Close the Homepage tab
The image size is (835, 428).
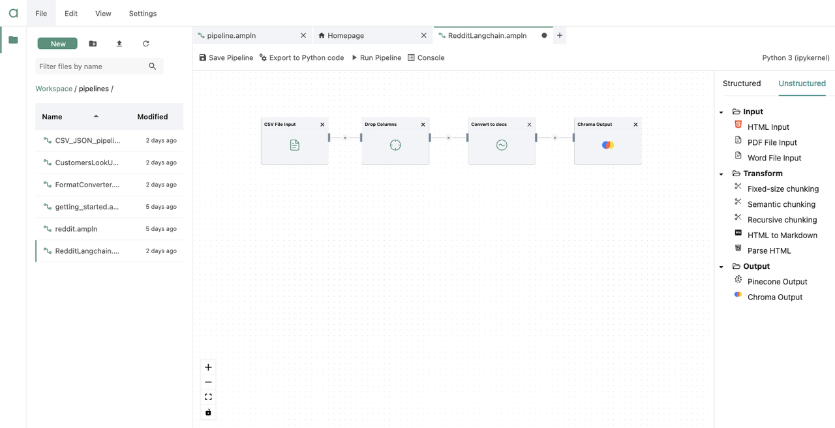pos(424,36)
